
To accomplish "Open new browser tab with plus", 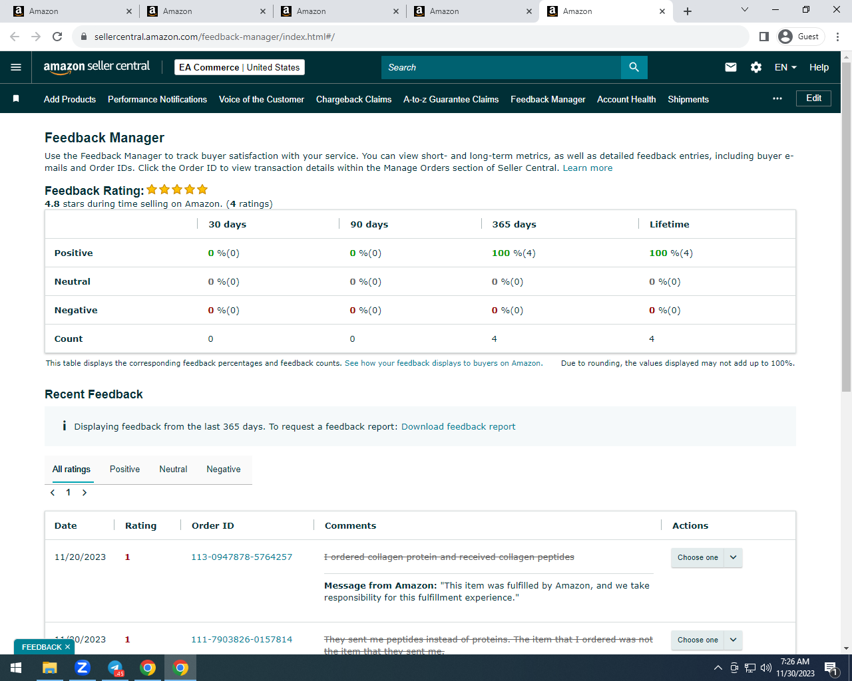I will [688, 11].
